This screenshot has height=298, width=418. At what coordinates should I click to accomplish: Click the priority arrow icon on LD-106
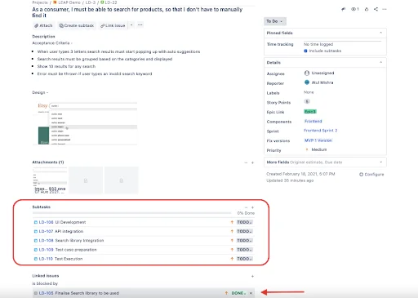232,222
